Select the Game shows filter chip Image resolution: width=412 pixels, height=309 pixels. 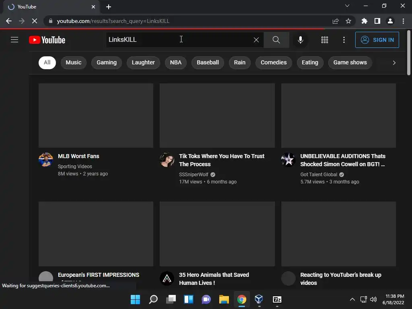click(350, 62)
